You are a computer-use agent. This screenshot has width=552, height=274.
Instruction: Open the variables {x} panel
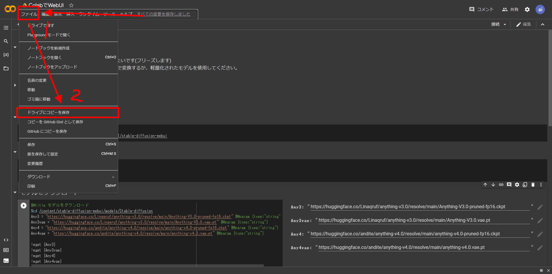[6, 55]
